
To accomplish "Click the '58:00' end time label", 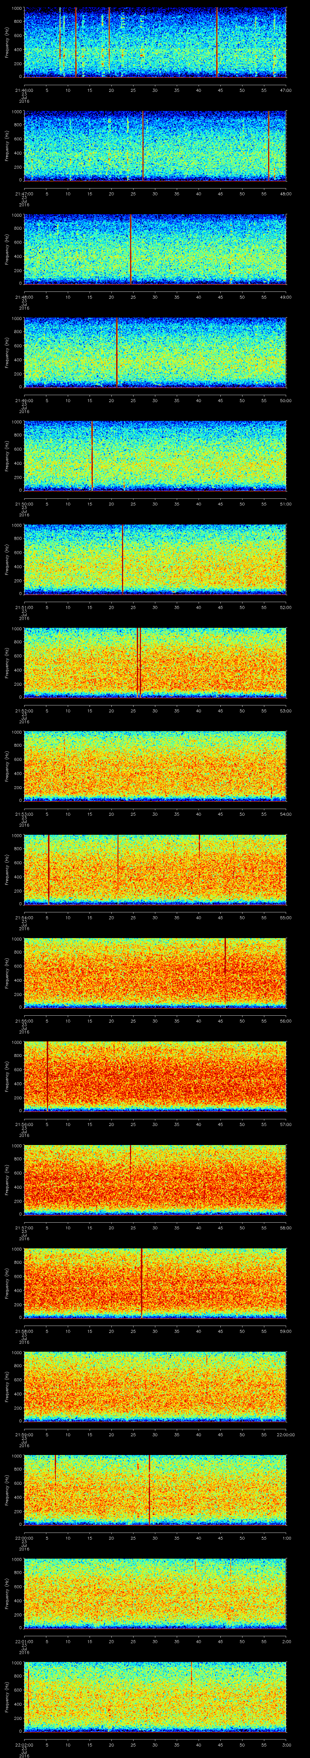I will pyautogui.click(x=286, y=1228).
